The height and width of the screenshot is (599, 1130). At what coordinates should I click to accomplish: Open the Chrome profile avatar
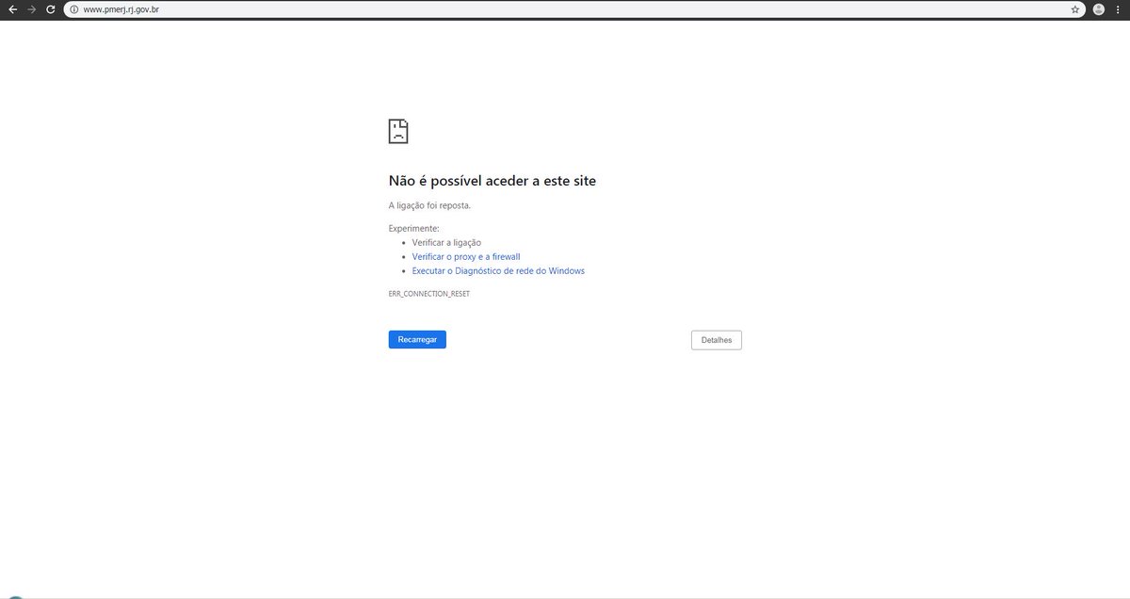1097,9
